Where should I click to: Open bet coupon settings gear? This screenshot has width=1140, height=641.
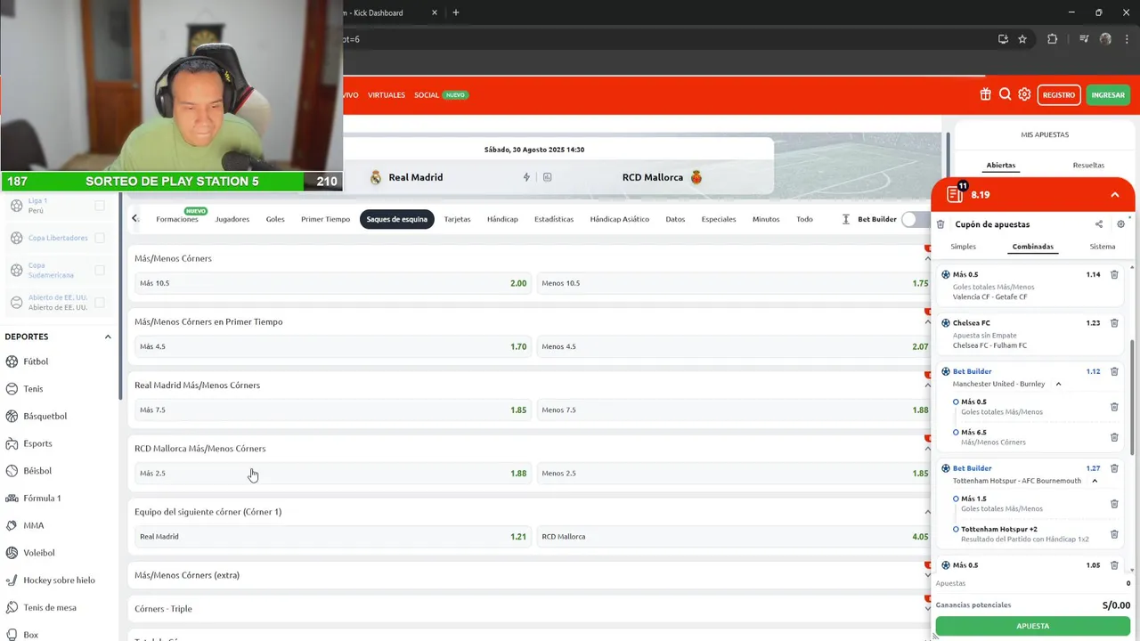(x=1121, y=224)
